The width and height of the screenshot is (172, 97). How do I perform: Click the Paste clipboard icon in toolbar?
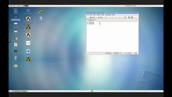(125, 18)
